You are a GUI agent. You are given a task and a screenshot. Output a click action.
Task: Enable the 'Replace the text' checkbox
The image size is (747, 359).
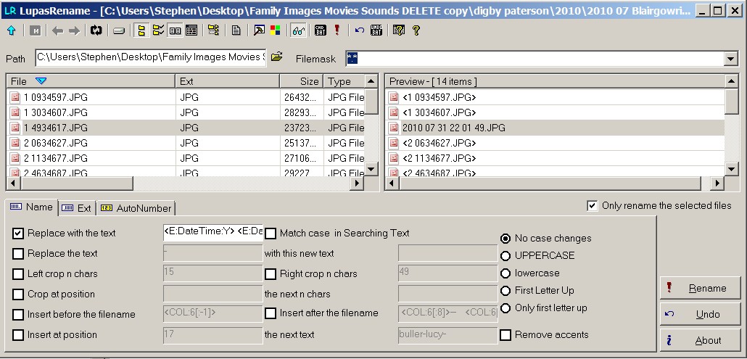(18, 254)
